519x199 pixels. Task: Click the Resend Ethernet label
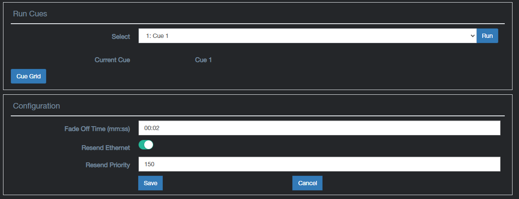click(106, 148)
